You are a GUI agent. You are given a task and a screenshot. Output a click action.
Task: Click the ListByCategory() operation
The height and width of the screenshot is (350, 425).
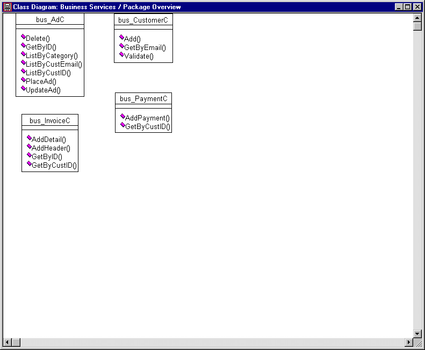pos(52,56)
